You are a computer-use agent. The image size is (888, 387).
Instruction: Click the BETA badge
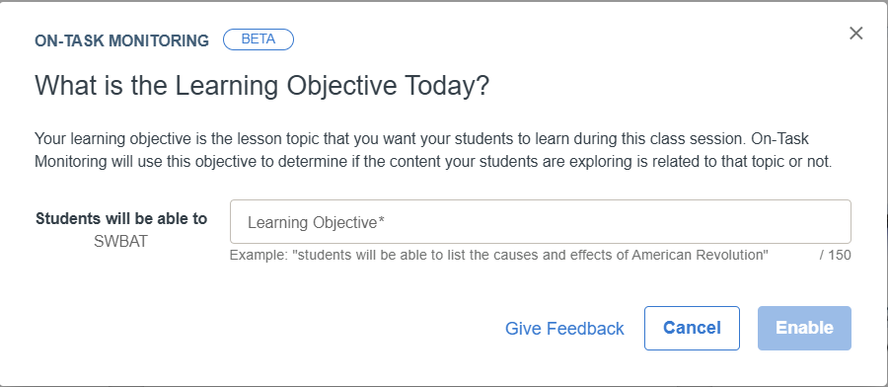pos(259,39)
